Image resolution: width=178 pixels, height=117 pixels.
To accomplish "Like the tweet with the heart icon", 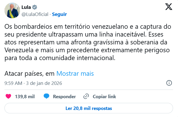I will point(8,96).
